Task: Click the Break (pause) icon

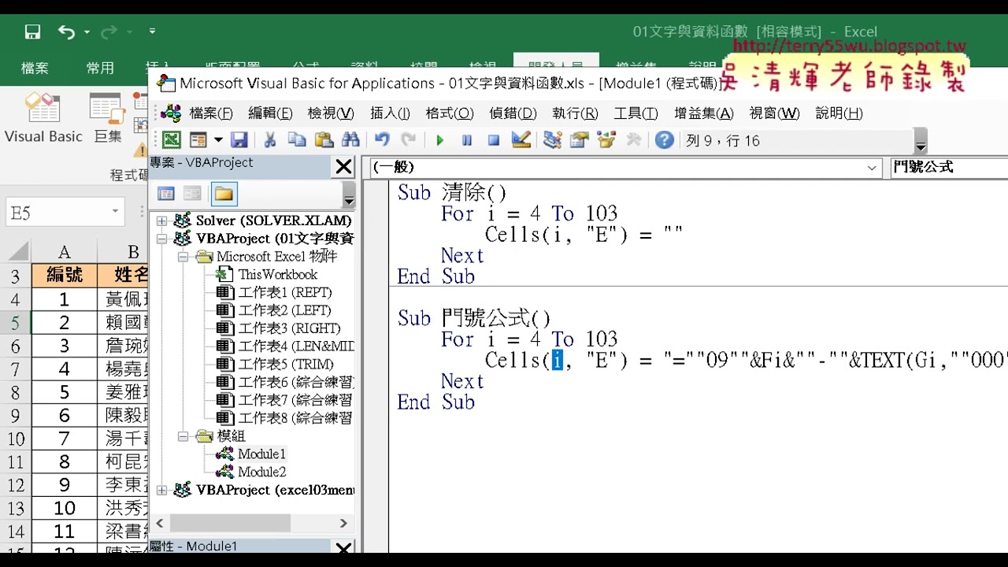Action: pyautogui.click(x=467, y=140)
